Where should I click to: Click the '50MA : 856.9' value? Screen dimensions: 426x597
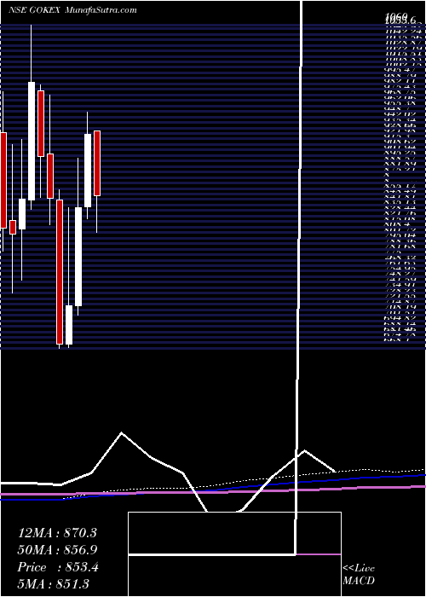coord(57,550)
